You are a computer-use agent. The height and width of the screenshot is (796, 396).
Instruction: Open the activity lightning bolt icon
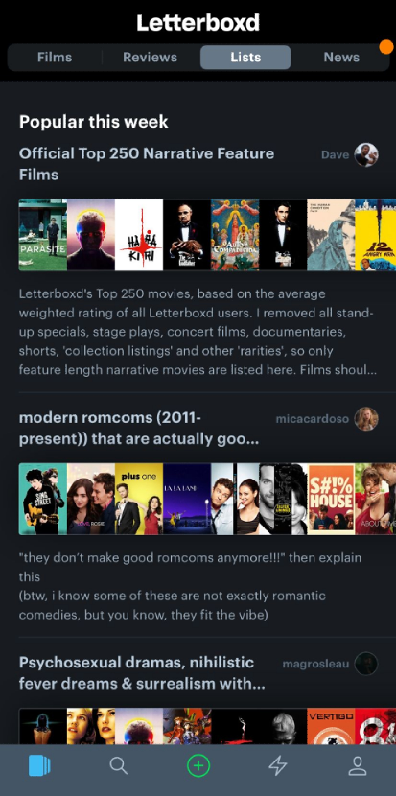(x=278, y=765)
